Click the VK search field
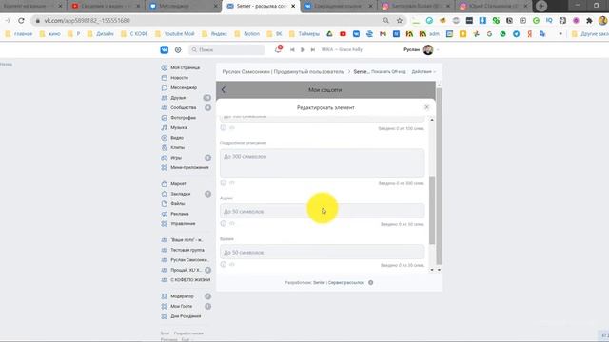The height and width of the screenshot is (342, 609). [x=226, y=49]
